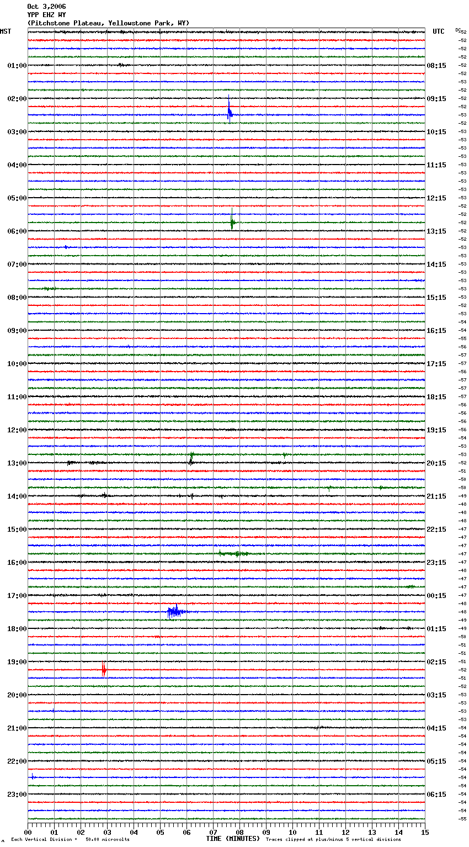The image size is (469, 847).
Task: Click the 05:00 MST time label
Action: 17,198
